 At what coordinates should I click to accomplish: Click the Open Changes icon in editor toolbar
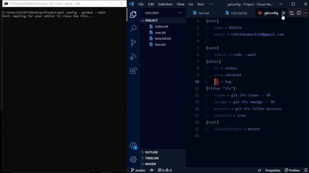pos(292,13)
